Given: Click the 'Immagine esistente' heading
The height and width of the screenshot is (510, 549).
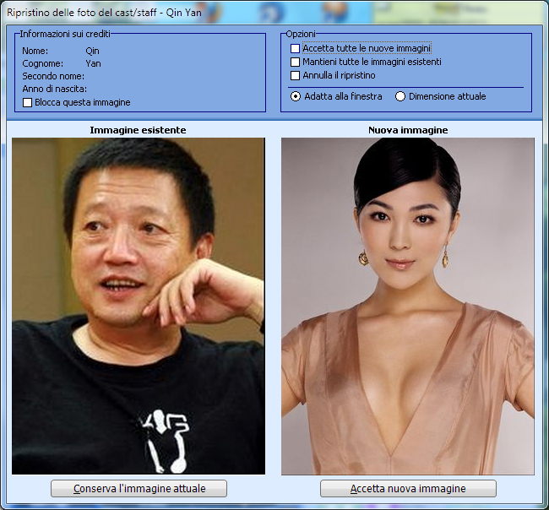Looking at the screenshot, I should click(x=138, y=130).
